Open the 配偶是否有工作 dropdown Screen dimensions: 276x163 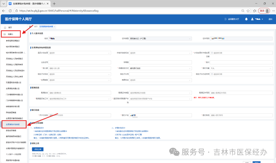tap(79, 99)
